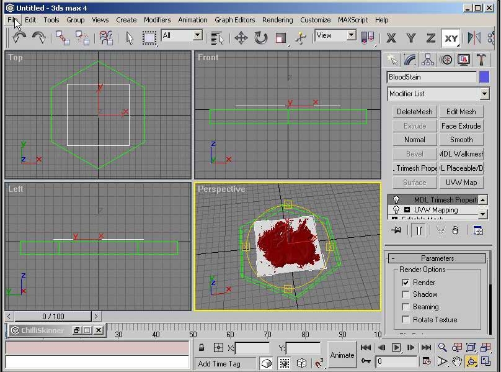Image resolution: width=501 pixels, height=372 pixels.
Task: Open the Rendering menu
Action: tap(277, 20)
